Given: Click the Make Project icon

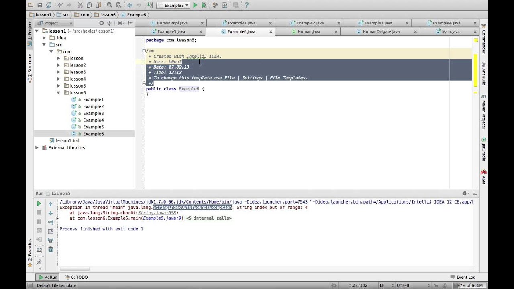Looking at the screenshot, I should [x=150, y=5].
